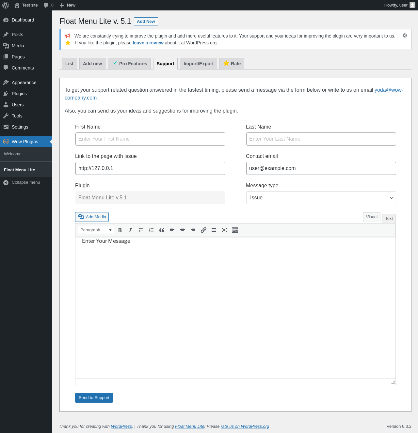The width and height of the screenshot is (418, 433).
Task: Toggle the editor toolbar keyboard icon
Action: (x=235, y=230)
